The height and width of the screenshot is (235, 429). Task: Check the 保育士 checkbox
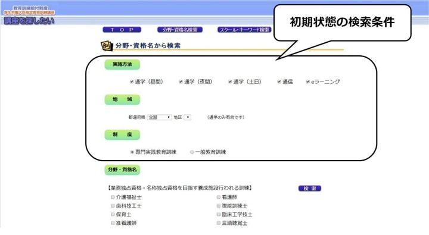[x=113, y=215]
